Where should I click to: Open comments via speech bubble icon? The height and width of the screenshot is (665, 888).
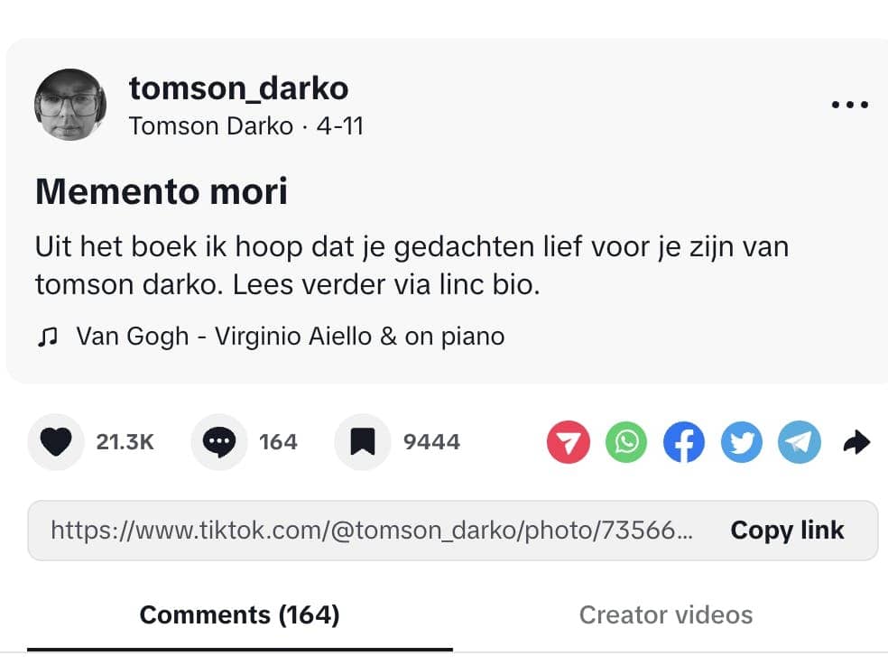click(x=219, y=442)
